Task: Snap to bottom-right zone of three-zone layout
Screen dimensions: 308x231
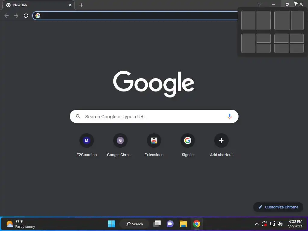Action: 263,48
